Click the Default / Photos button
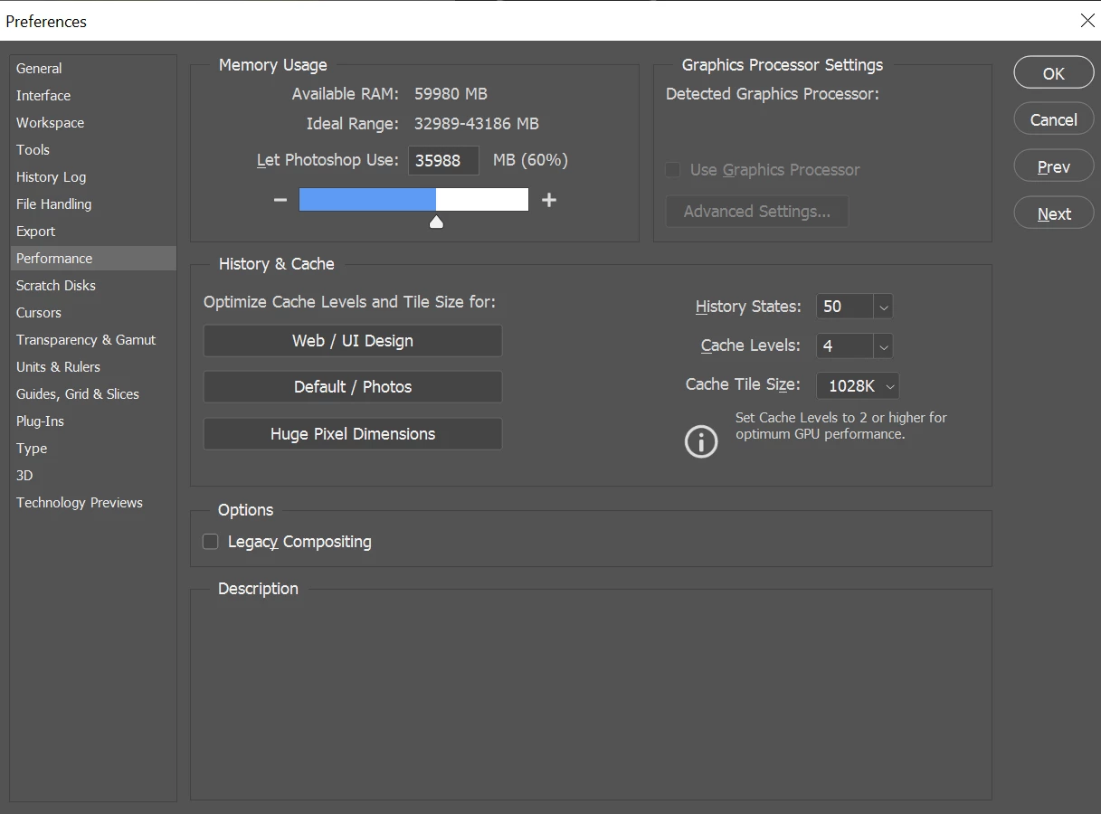This screenshot has width=1101, height=814. click(353, 387)
